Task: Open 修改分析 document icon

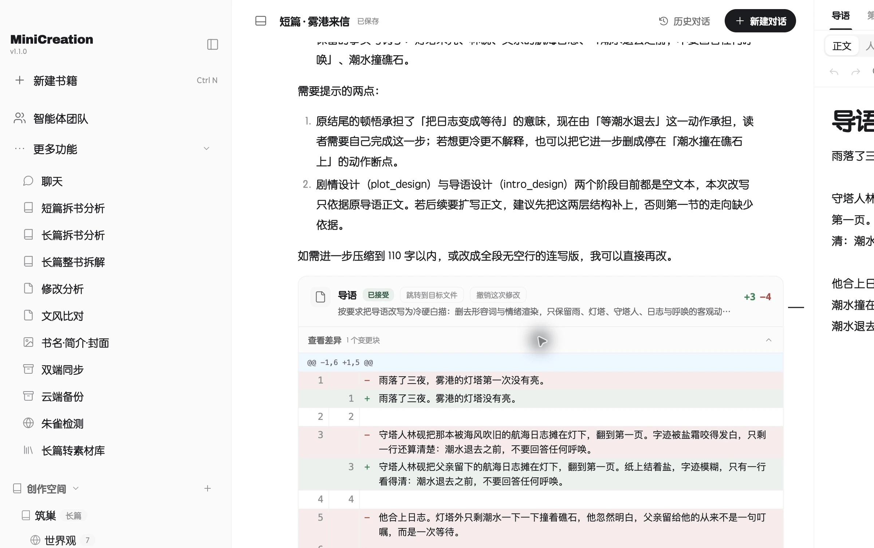Action: 28,289
